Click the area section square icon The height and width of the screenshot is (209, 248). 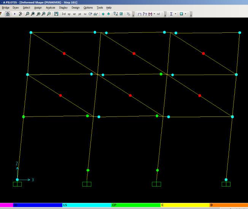(181, 14)
